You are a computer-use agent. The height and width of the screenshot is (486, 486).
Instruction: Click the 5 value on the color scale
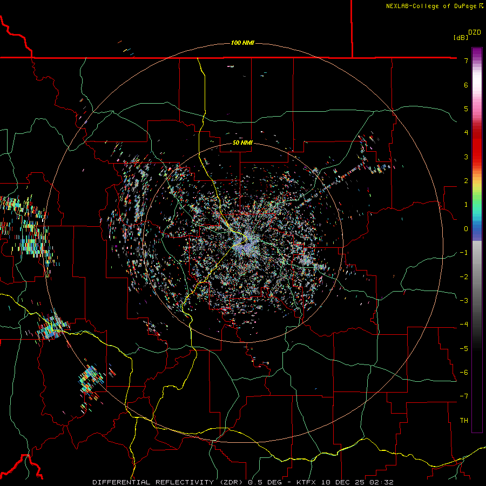coord(466,109)
